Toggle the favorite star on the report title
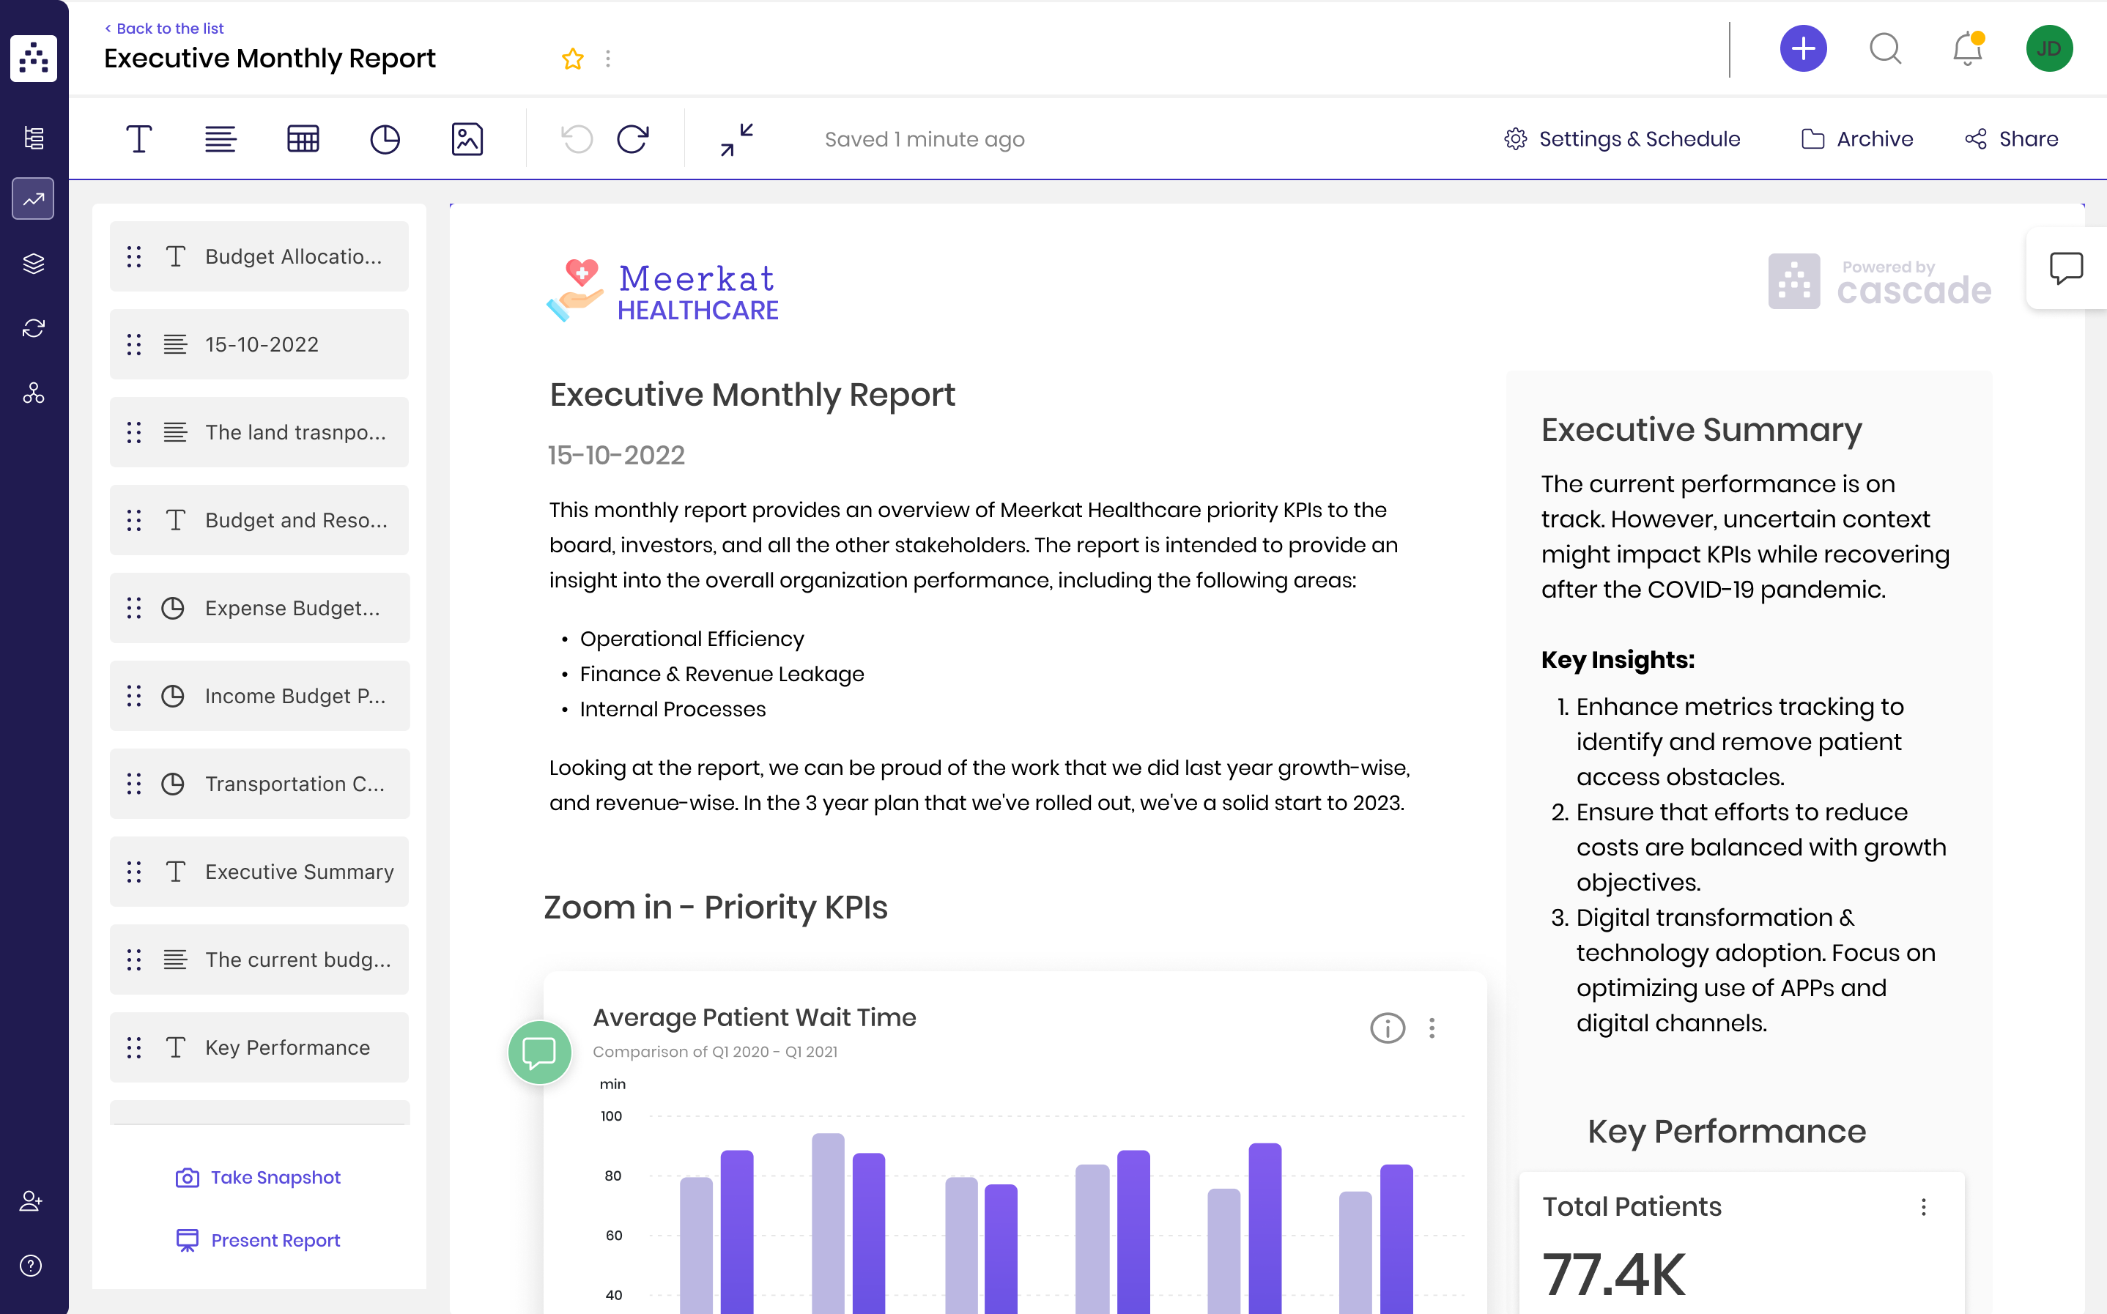This screenshot has height=1314, width=2107. pyautogui.click(x=572, y=58)
